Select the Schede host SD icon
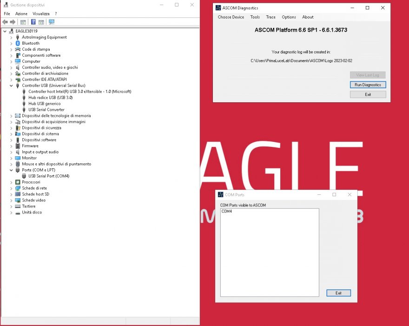The image size is (409, 326). pyautogui.click(x=18, y=194)
